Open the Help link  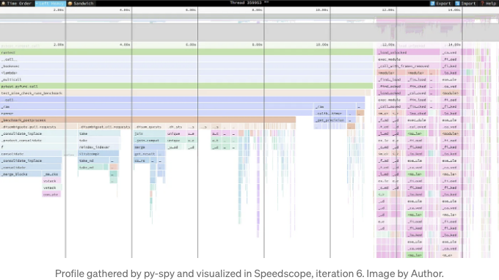489,3
